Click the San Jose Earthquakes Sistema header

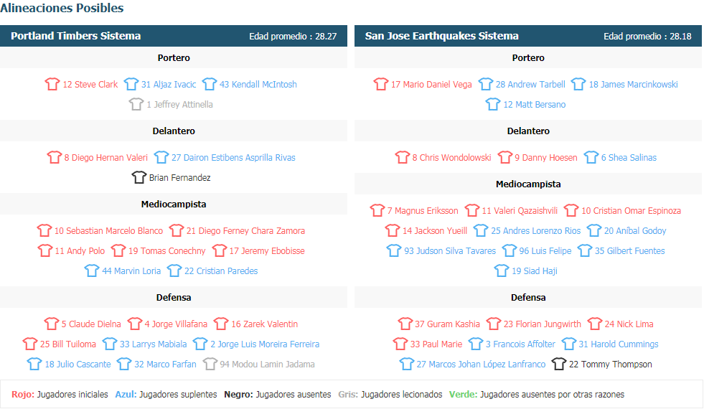441,36
